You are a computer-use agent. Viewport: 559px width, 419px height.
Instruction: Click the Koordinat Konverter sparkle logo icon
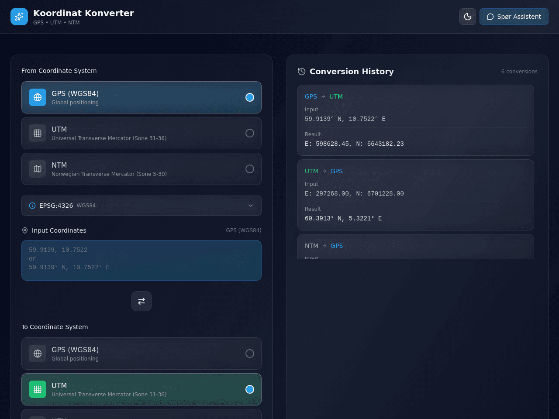click(x=19, y=17)
